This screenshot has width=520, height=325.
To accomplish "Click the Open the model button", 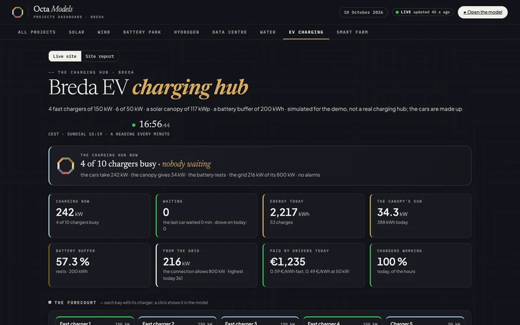I will click(482, 12).
